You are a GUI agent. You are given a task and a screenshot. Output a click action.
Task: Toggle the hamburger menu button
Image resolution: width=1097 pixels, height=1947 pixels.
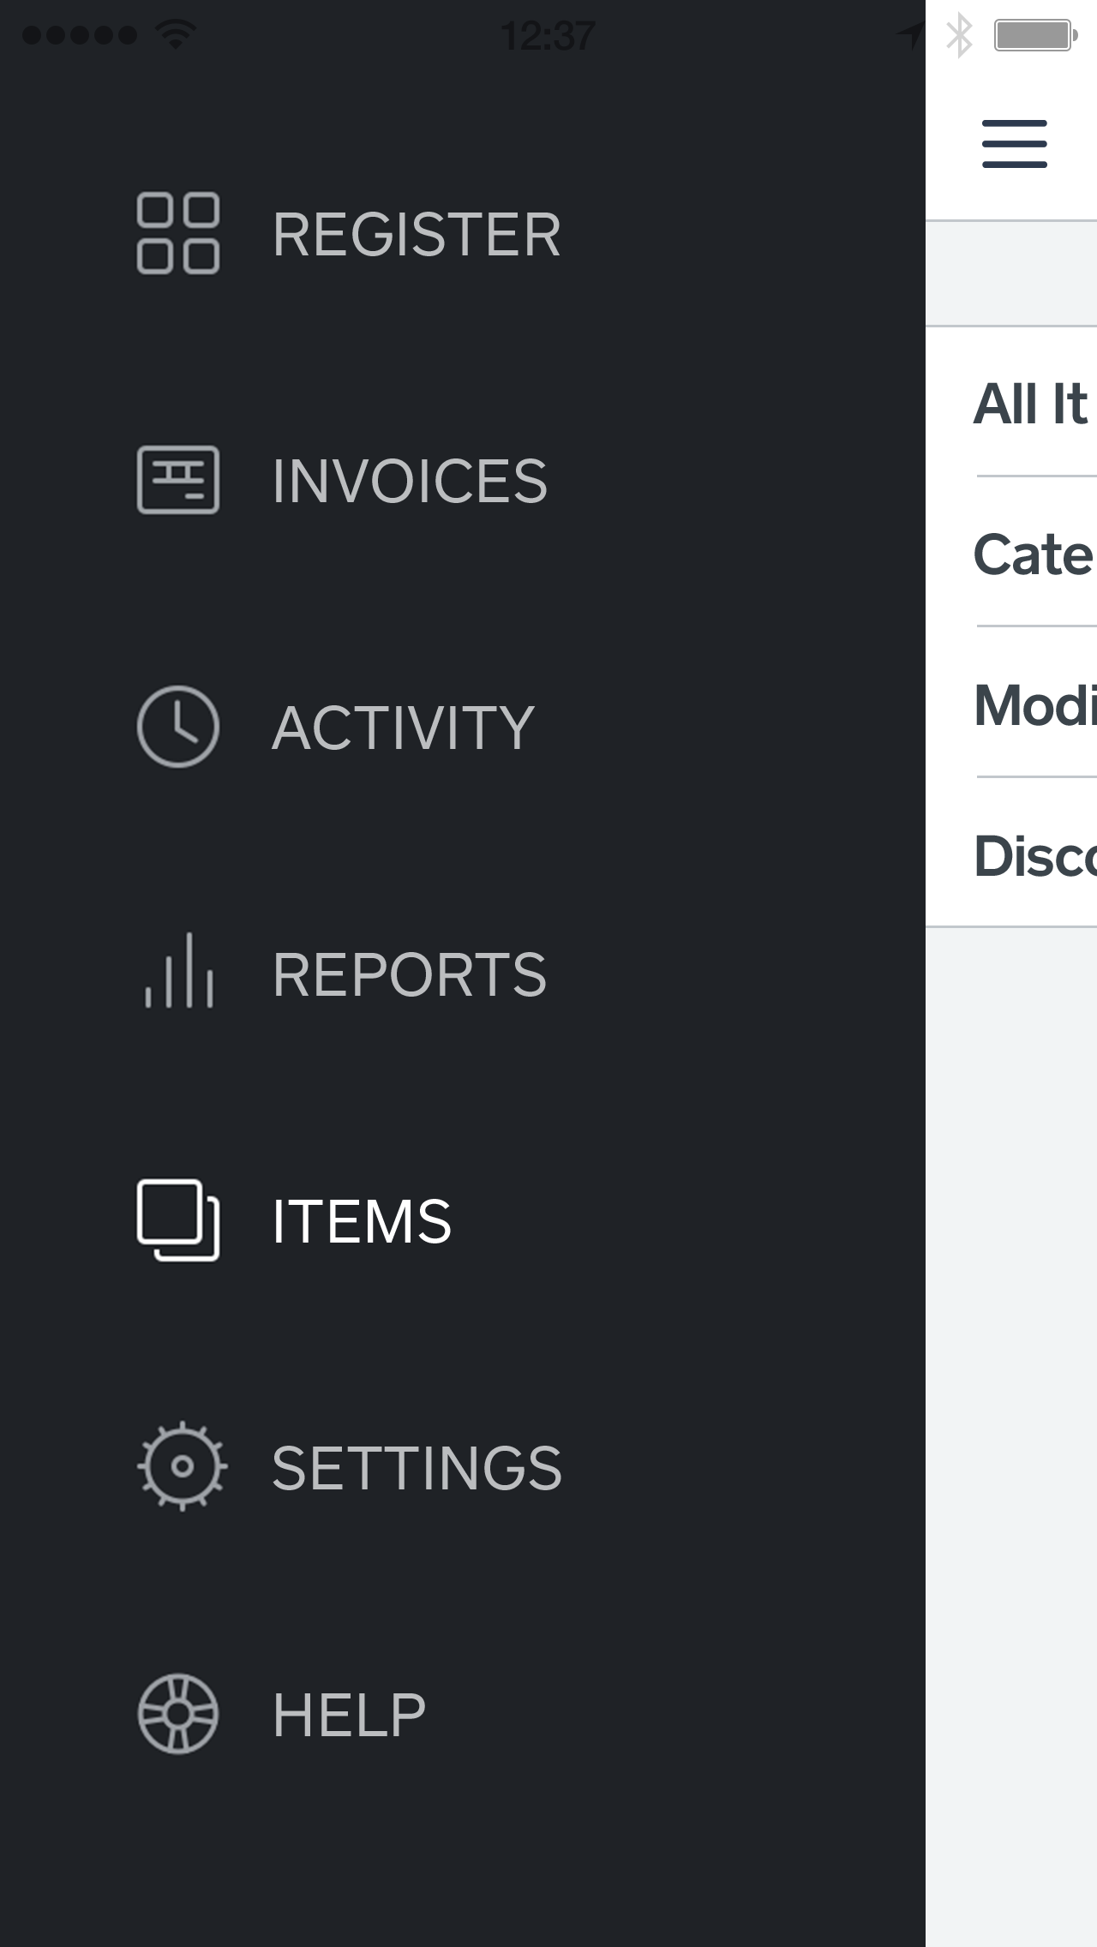click(x=1015, y=144)
